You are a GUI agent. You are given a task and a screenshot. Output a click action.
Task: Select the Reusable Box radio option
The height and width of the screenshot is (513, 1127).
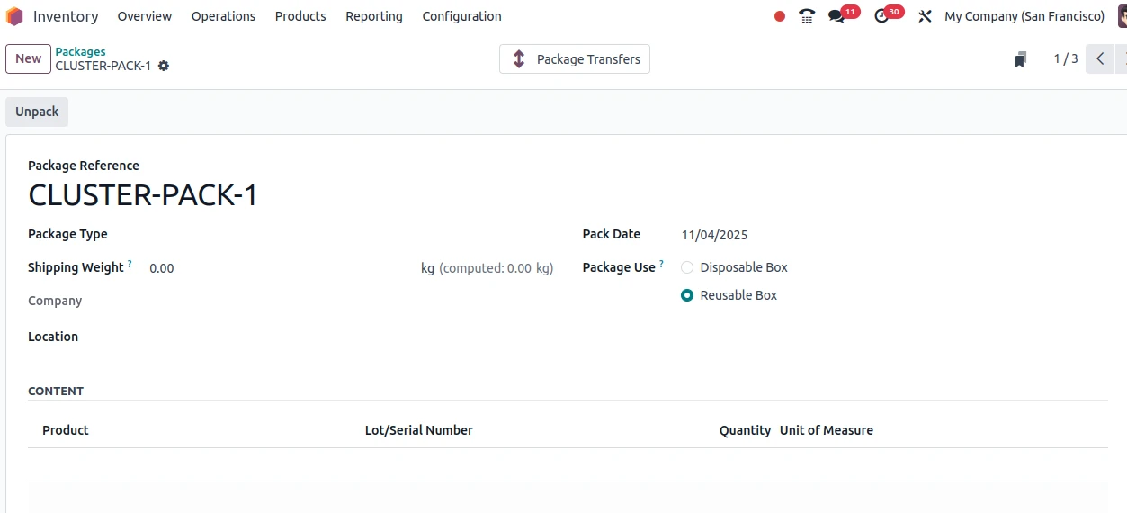(x=688, y=295)
